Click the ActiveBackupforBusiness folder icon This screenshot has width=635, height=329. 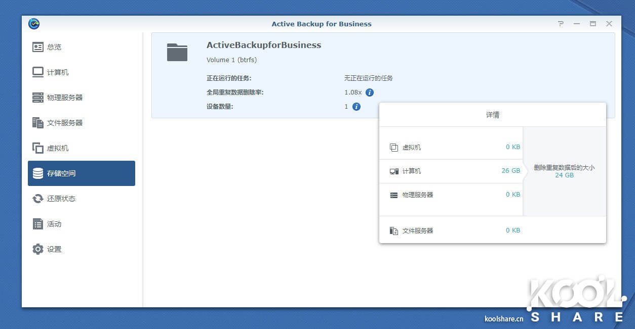pos(177,52)
